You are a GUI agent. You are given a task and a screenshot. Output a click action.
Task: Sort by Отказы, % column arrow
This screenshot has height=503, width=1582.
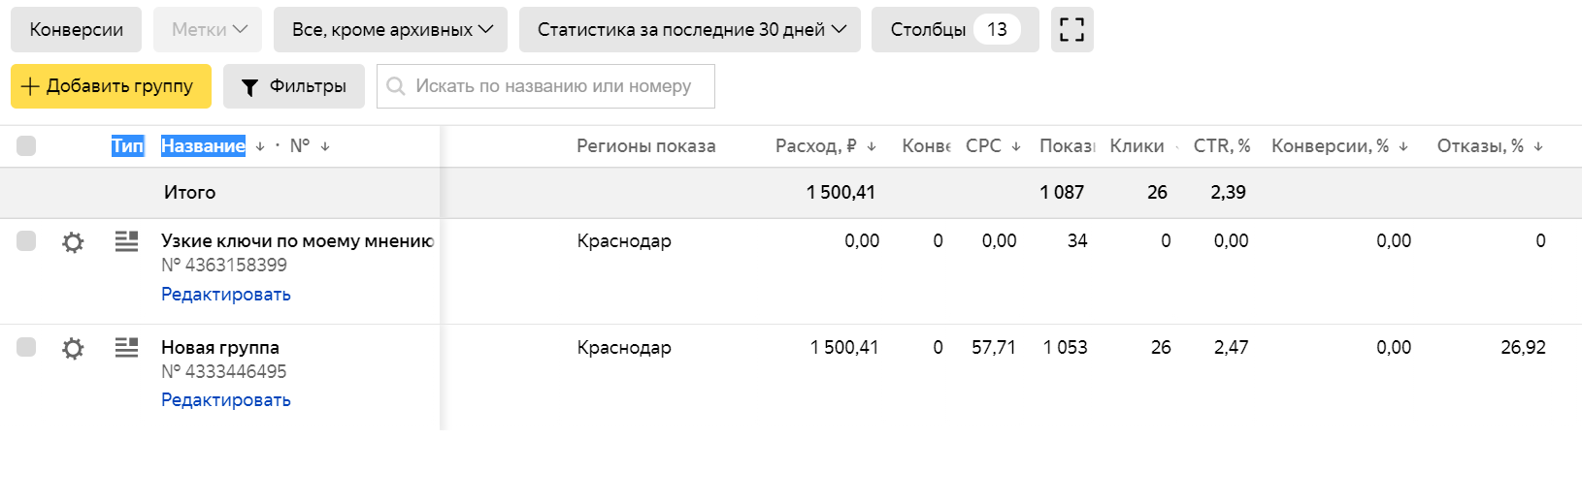tap(1538, 146)
